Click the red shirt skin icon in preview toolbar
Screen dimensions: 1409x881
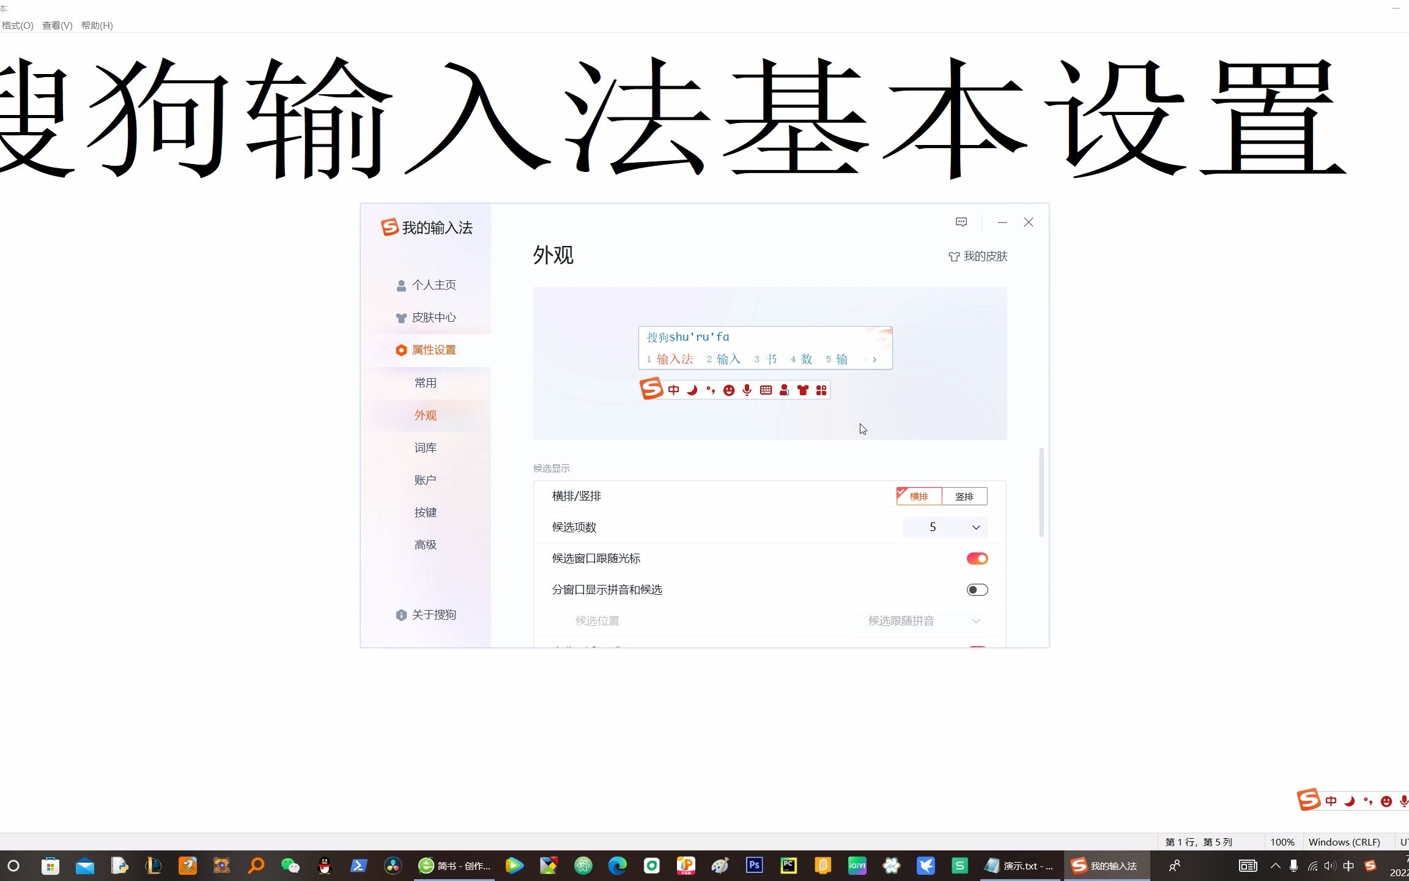pyautogui.click(x=803, y=390)
